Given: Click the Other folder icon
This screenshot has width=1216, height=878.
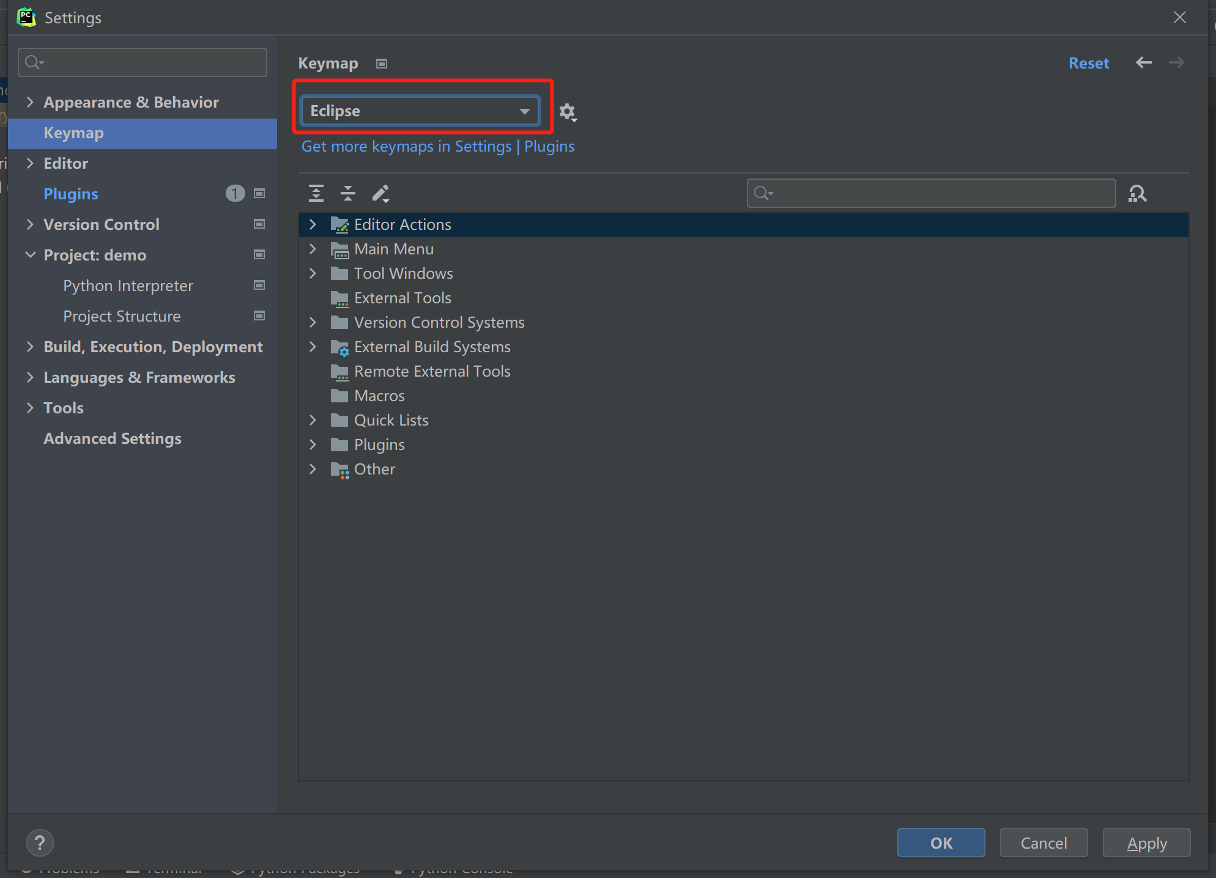Looking at the screenshot, I should [339, 470].
